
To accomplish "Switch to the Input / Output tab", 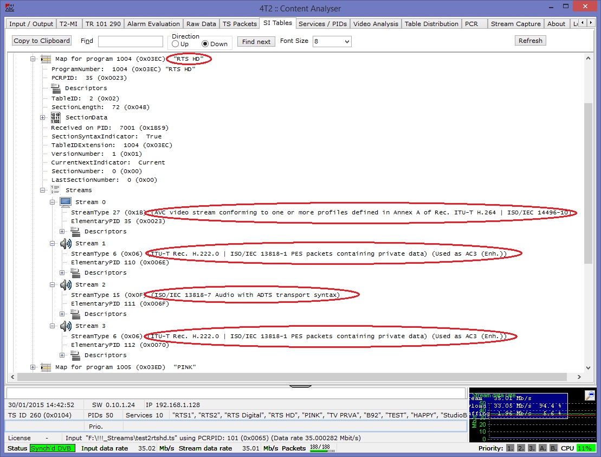I will (x=31, y=24).
